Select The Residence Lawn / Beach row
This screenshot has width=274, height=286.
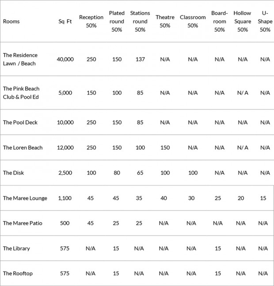(20, 59)
